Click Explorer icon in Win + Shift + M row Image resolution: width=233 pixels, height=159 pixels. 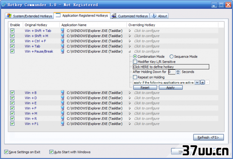(x=63, y=36)
